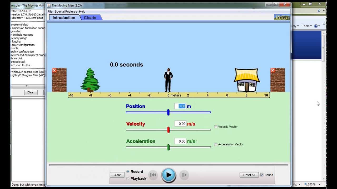Viewport: 337px width, 189px height.
Task: Remove the left brick wall using the red X
Action: coord(54,70)
